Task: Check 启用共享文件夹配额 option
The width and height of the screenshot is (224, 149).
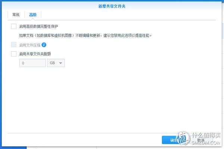Action: tap(14, 54)
